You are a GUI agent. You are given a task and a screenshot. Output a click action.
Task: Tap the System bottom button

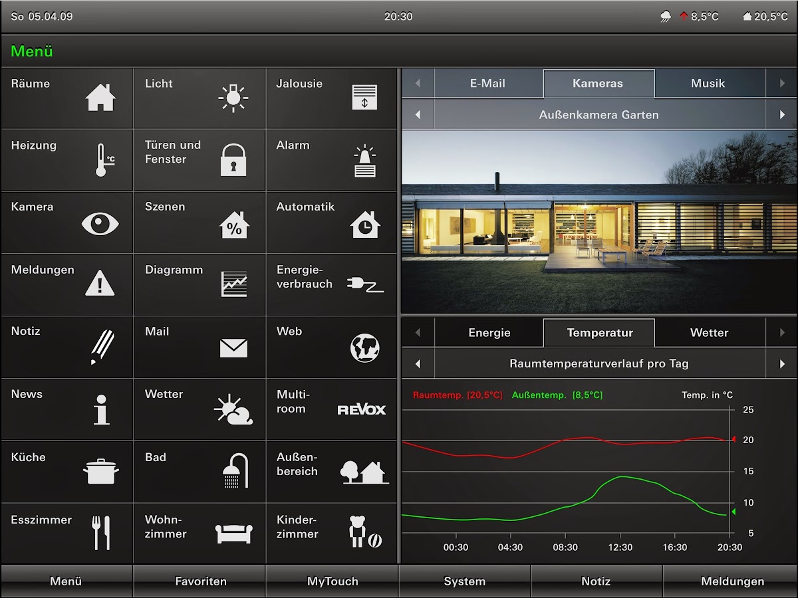pos(465,581)
